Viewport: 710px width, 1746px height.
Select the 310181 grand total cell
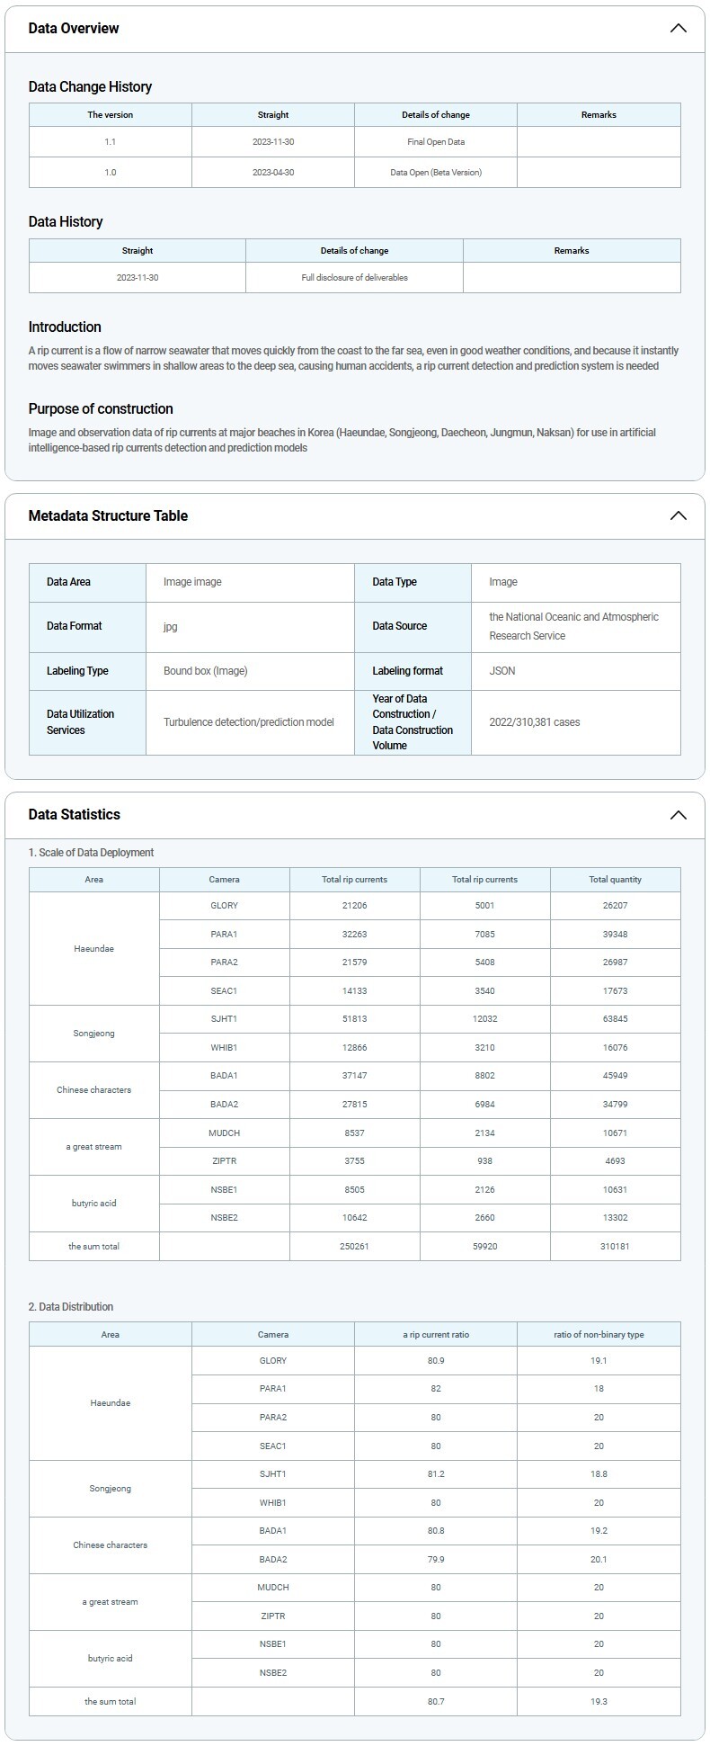pos(615,1246)
